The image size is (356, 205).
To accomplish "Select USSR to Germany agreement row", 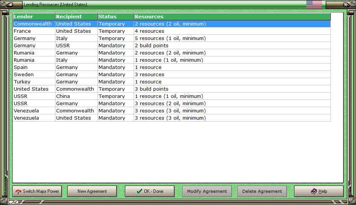I will coord(172,104).
